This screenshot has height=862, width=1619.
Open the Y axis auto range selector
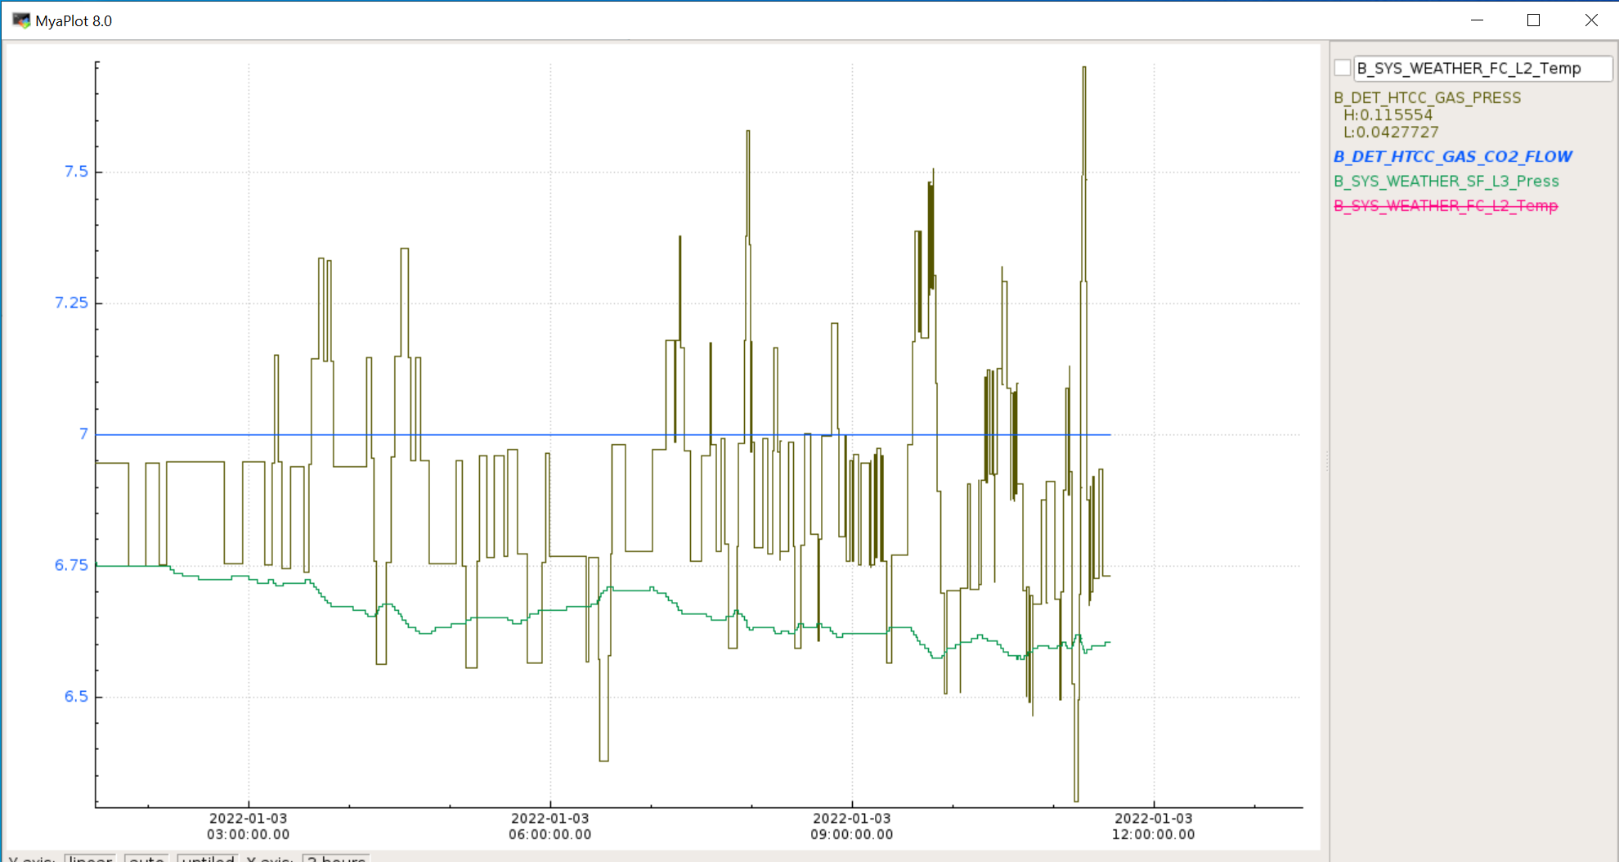[146, 858]
